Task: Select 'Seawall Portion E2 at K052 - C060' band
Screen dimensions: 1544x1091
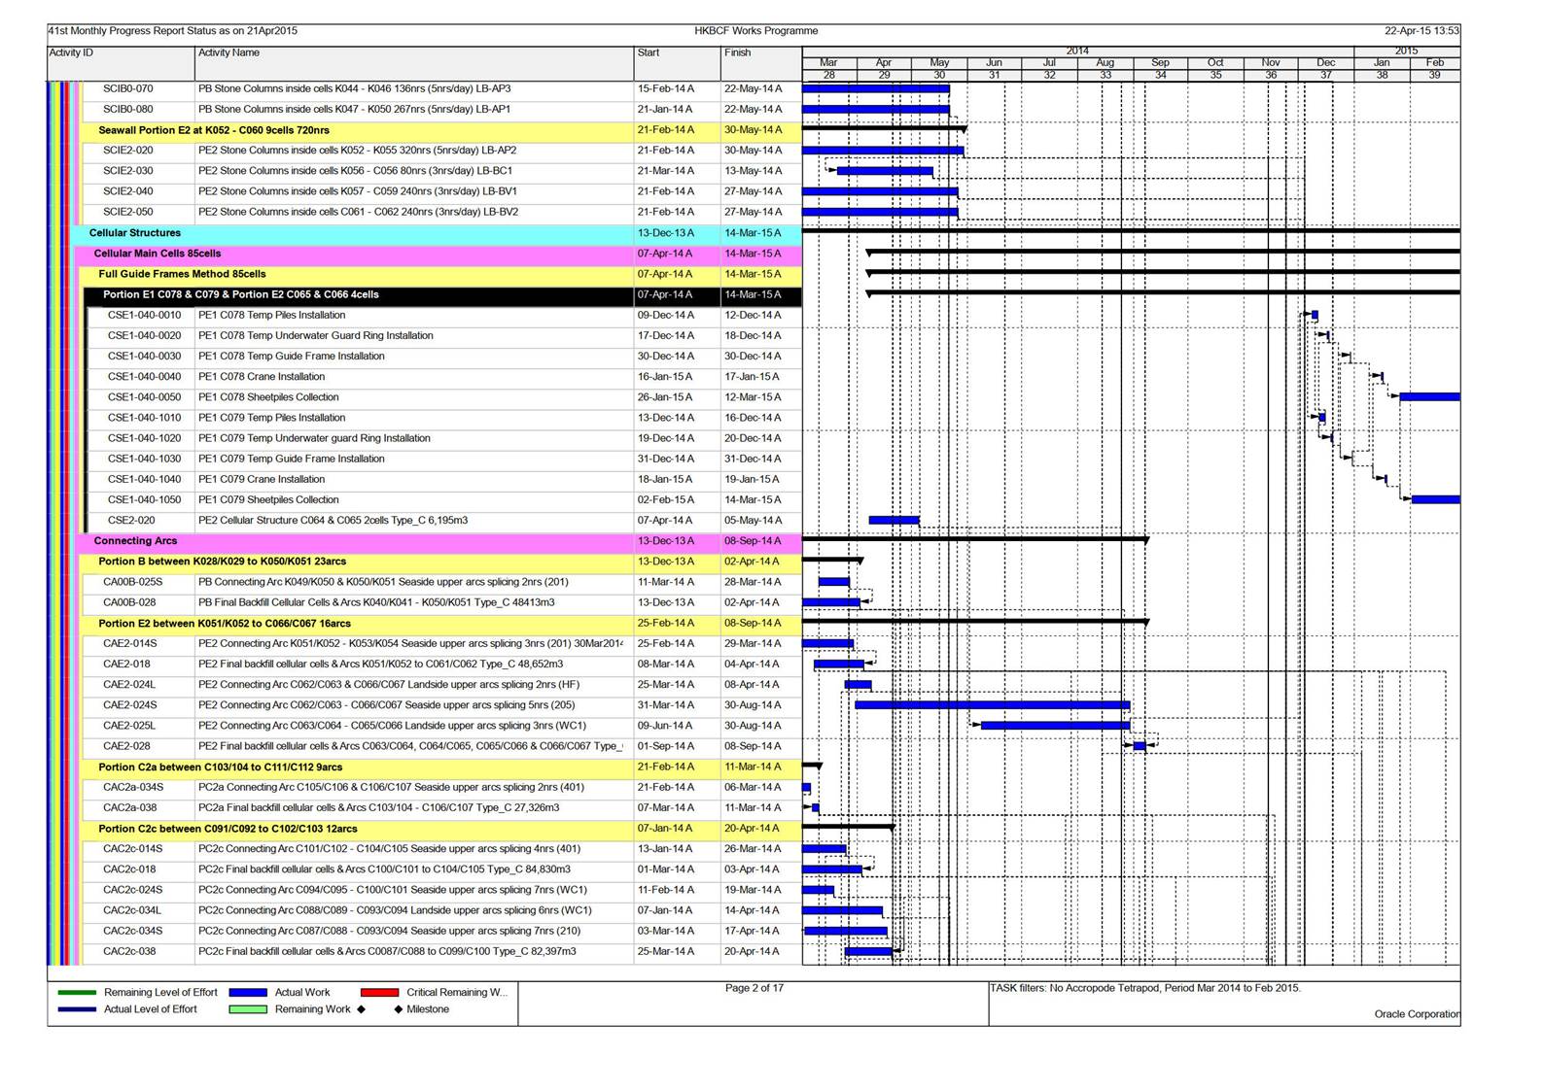Action: [x=441, y=130]
